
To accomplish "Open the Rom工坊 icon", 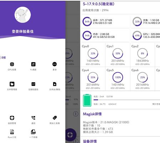I will tap(12, 132).
